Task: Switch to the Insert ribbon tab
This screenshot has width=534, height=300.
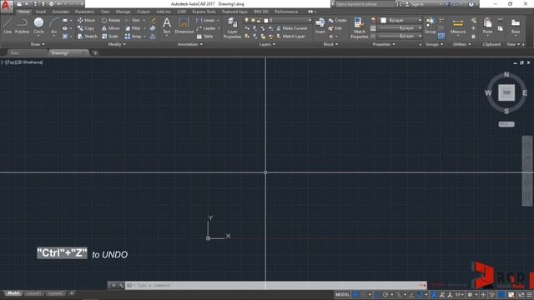Action: click(x=41, y=12)
